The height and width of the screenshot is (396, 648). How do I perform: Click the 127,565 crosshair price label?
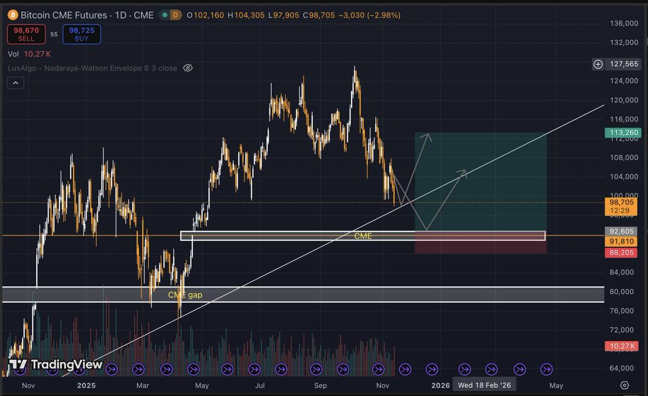click(622, 64)
